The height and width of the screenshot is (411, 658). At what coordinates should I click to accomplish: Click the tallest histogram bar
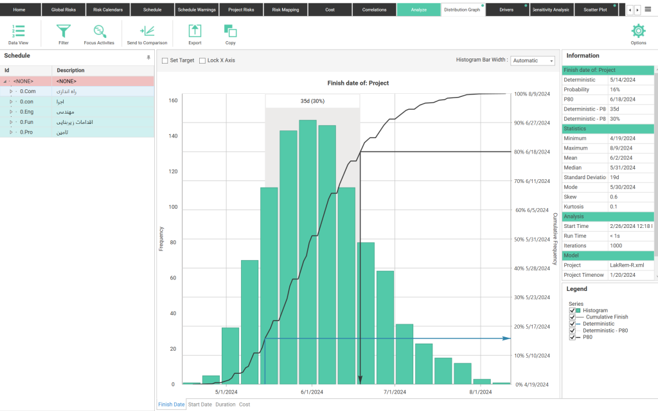[x=307, y=250]
